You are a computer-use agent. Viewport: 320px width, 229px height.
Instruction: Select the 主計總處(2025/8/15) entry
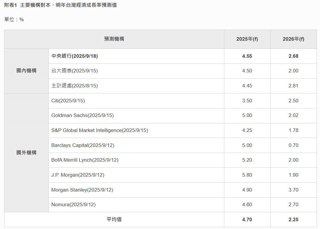(x=74, y=86)
